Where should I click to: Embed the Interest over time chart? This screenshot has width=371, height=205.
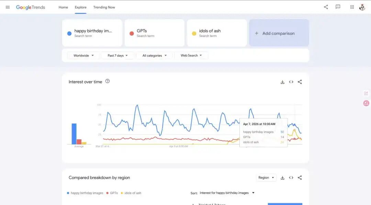291,82
